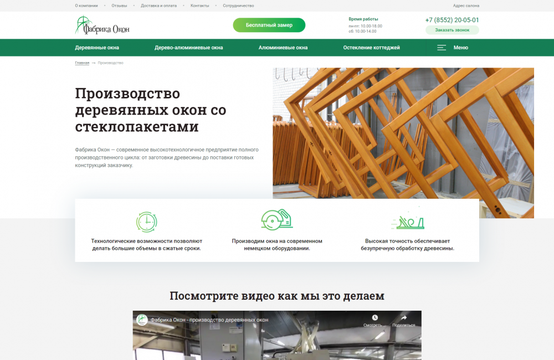Open the Дерево-алюминиевые окна menu

pyautogui.click(x=188, y=48)
